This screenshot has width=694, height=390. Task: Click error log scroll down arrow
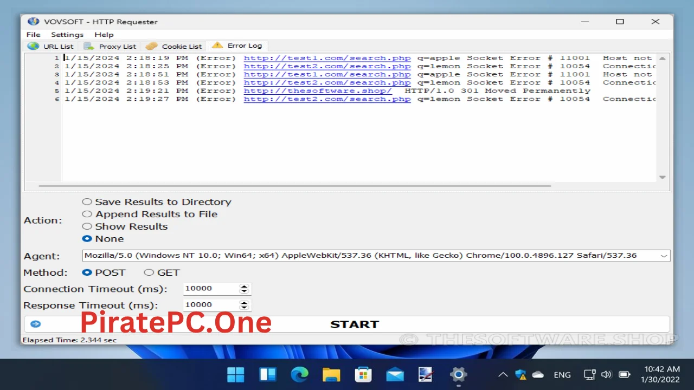[663, 177]
